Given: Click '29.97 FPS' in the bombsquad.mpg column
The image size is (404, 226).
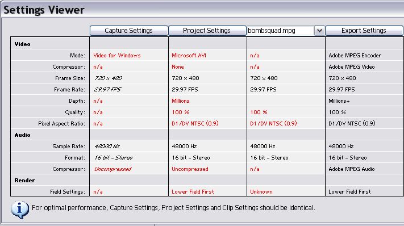Looking at the screenshot, I should coord(263,90).
